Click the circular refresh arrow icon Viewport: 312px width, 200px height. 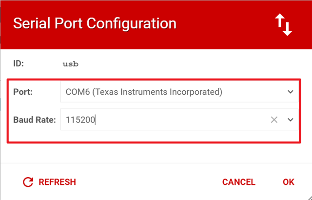[x=28, y=182]
